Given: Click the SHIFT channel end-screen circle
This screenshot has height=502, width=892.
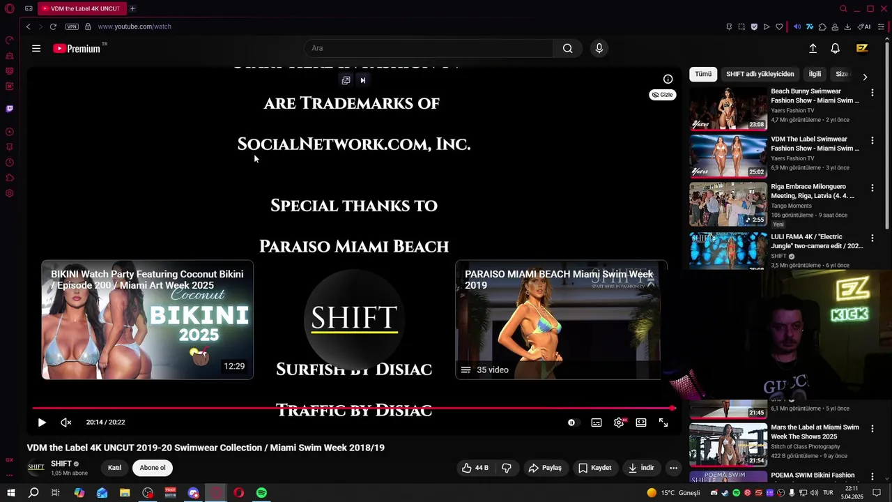Looking at the screenshot, I should (x=354, y=319).
